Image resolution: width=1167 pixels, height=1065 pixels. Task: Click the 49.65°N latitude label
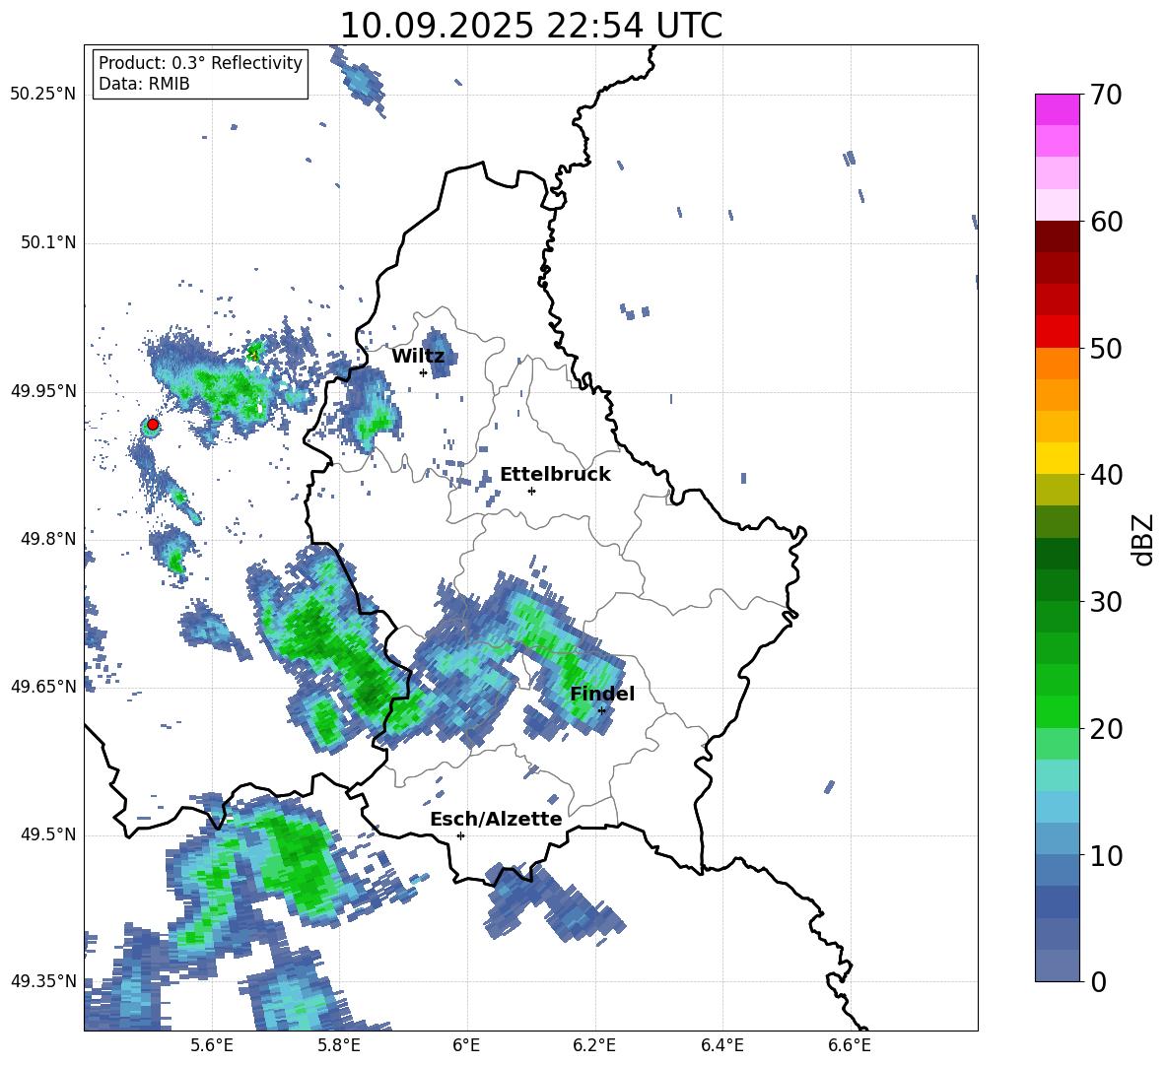(x=43, y=687)
